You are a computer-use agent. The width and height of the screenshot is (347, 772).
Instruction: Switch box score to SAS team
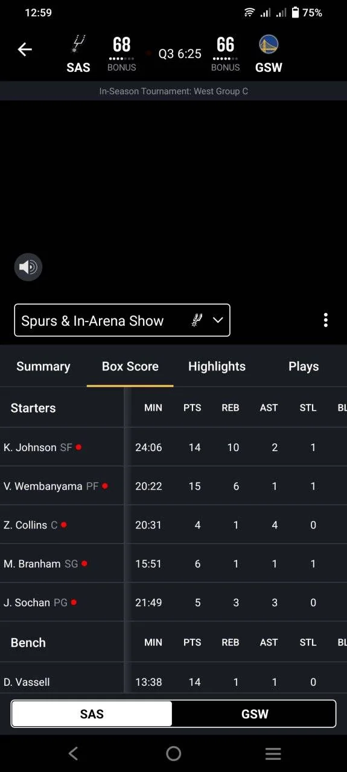[92, 714]
